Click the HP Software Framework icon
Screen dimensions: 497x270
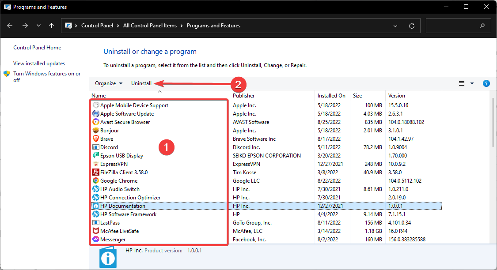(x=96, y=214)
